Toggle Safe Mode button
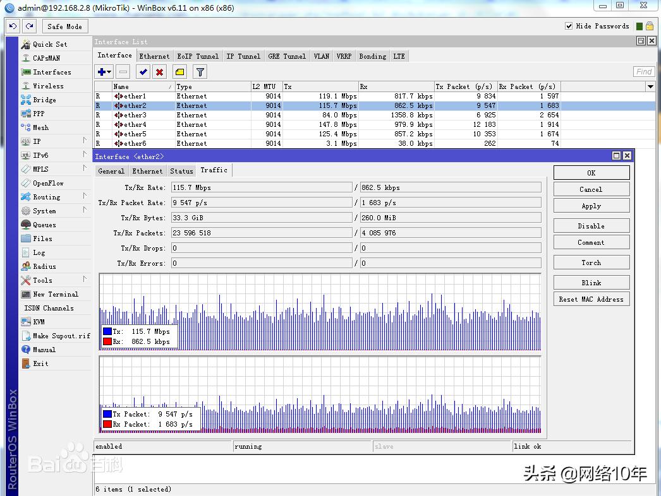This screenshot has width=661, height=496. point(65,26)
